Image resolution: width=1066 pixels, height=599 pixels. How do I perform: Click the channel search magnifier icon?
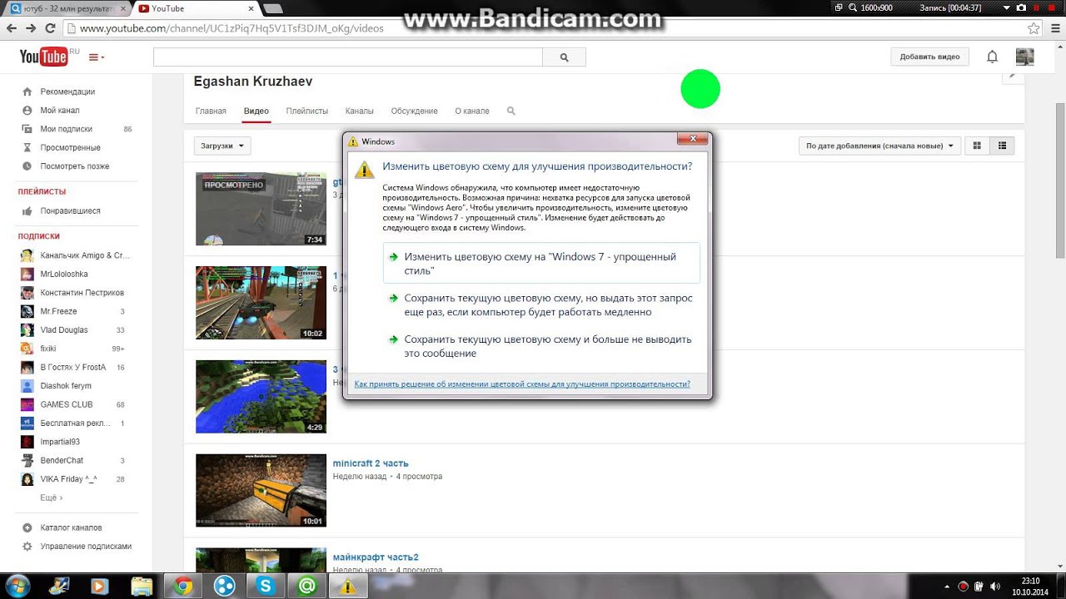click(511, 111)
